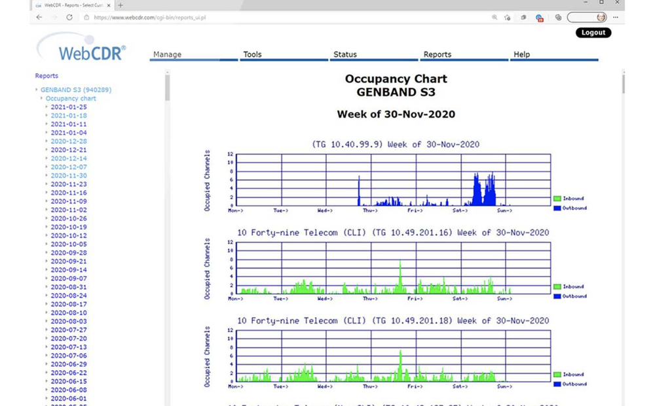
Task: Expand arrow beside 2020-08-03 report
Action: pos(47,322)
